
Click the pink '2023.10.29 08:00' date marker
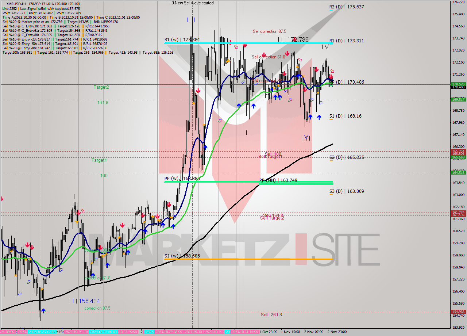168,332
